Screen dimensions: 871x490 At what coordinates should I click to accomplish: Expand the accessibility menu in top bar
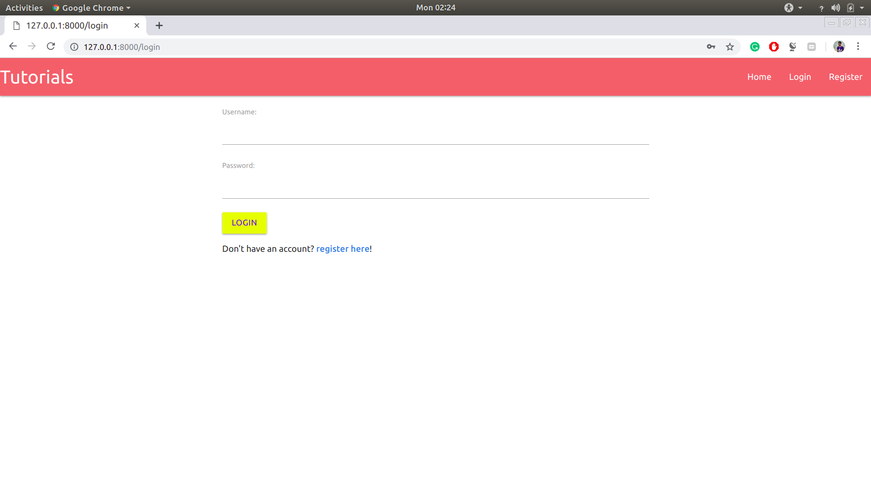(793, 8)
